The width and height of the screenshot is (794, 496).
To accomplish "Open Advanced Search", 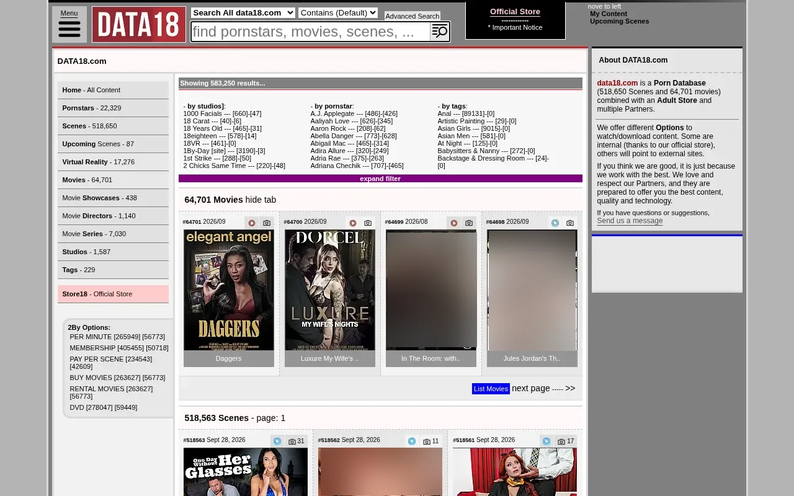I will coord(413,16).
